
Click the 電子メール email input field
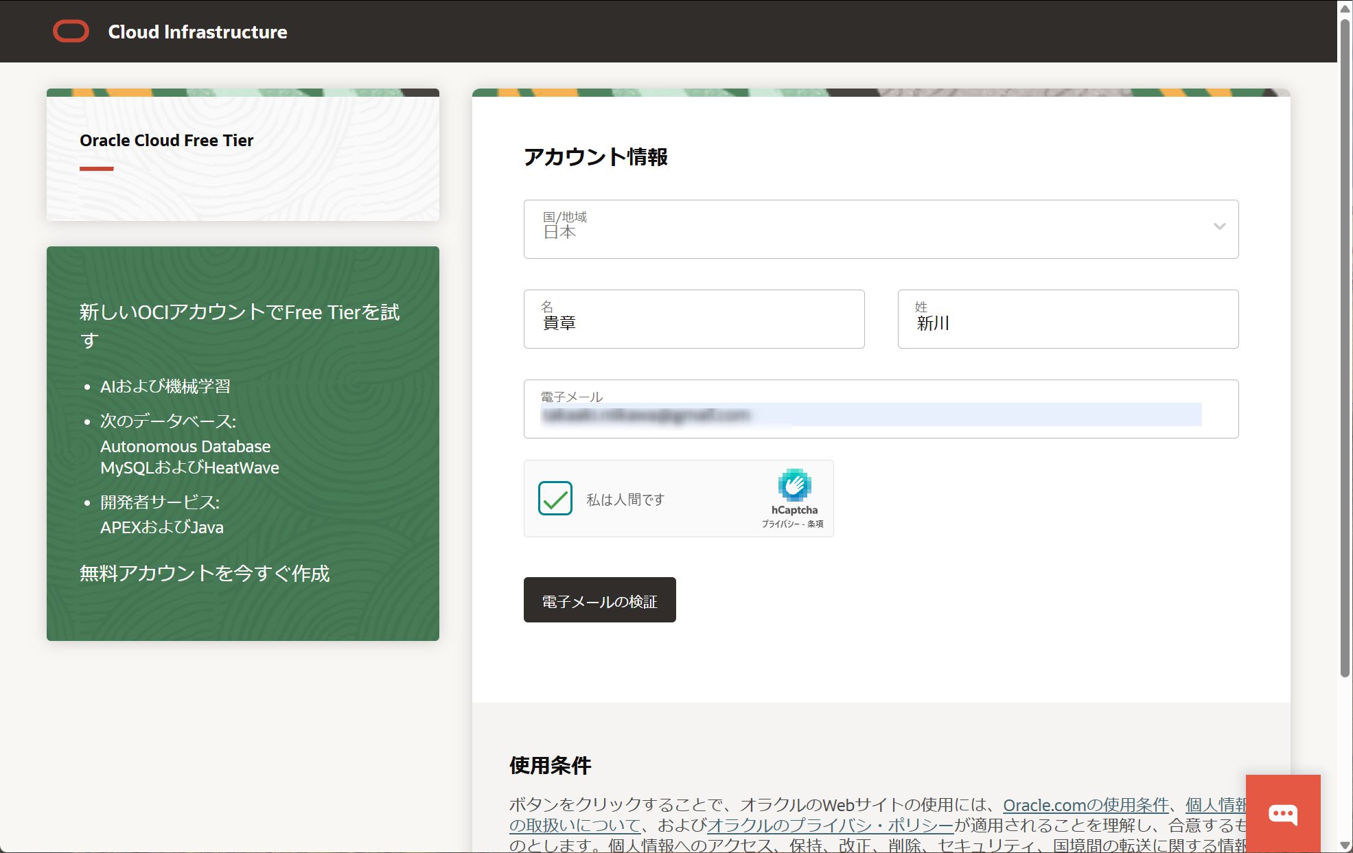[x=881, y=409]
